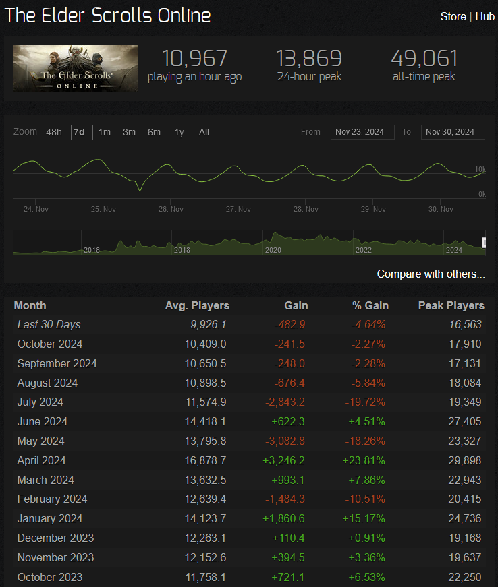The width and height of the screenshot is (498, 587).
Task: Select the 1m zoom range
Action: [104, 132]
